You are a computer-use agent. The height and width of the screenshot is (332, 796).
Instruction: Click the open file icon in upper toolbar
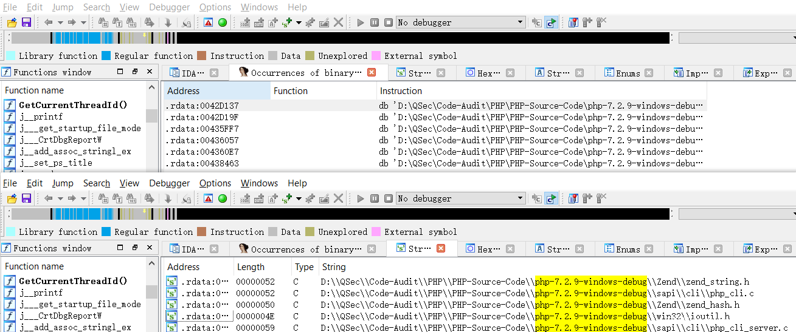pos(12,22)
